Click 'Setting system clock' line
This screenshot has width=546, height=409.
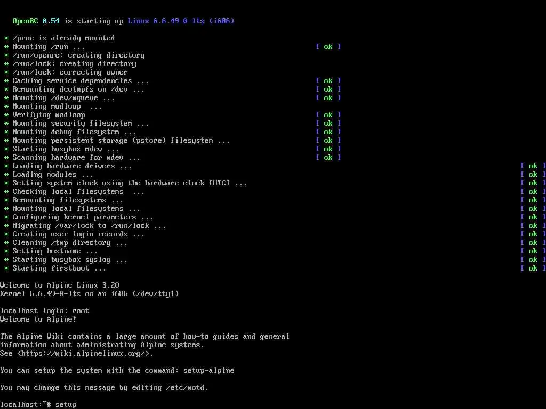130,183
